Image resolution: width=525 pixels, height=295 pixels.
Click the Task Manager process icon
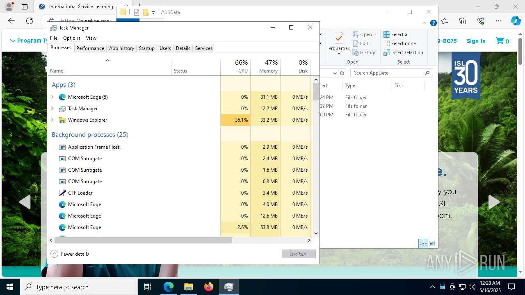pyautogui.click(x=62, y=109)
